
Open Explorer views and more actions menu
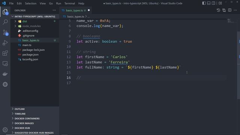click(x=54, y=10)
